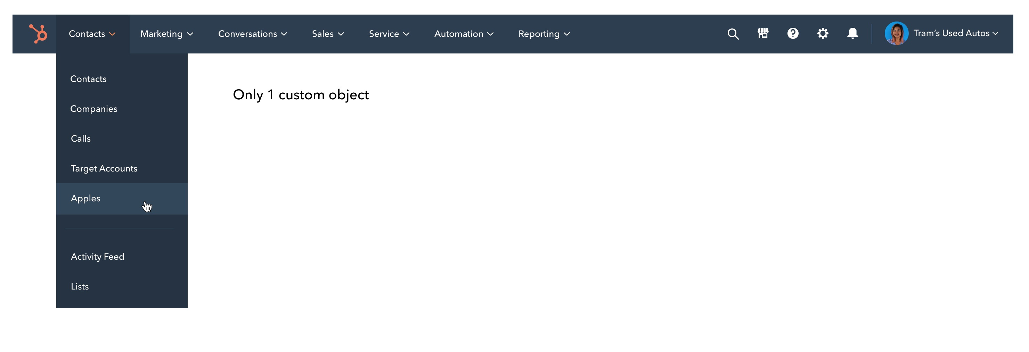Viewport: 1029px width, 352px height.
Task: Expand the Reporting menu
Action: pyautogui.click(x=543, y=34)
